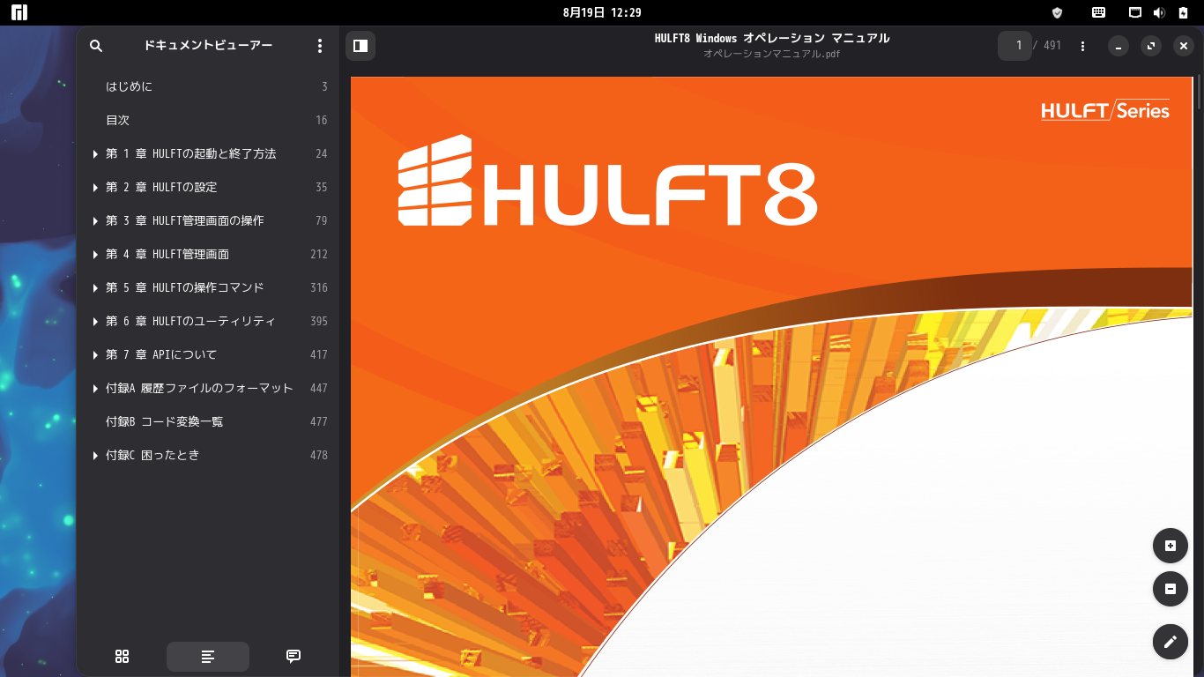The width and height of the screenshot is (1204, 677).
Task: Click the HULFT8 Windows オペレーション マニュアル title
Action: click(x=772, y=38)
